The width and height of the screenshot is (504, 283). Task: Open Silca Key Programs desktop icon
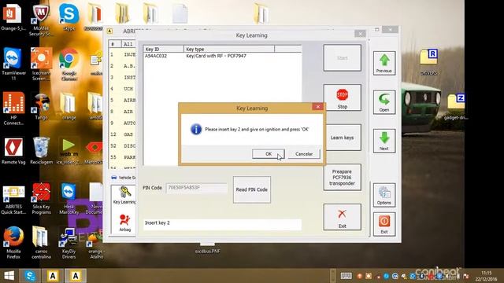pos(41,199)
